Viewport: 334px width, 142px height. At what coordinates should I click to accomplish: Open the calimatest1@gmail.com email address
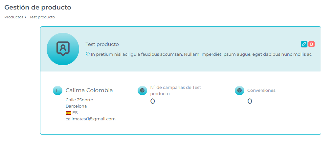tap(91, 119)
